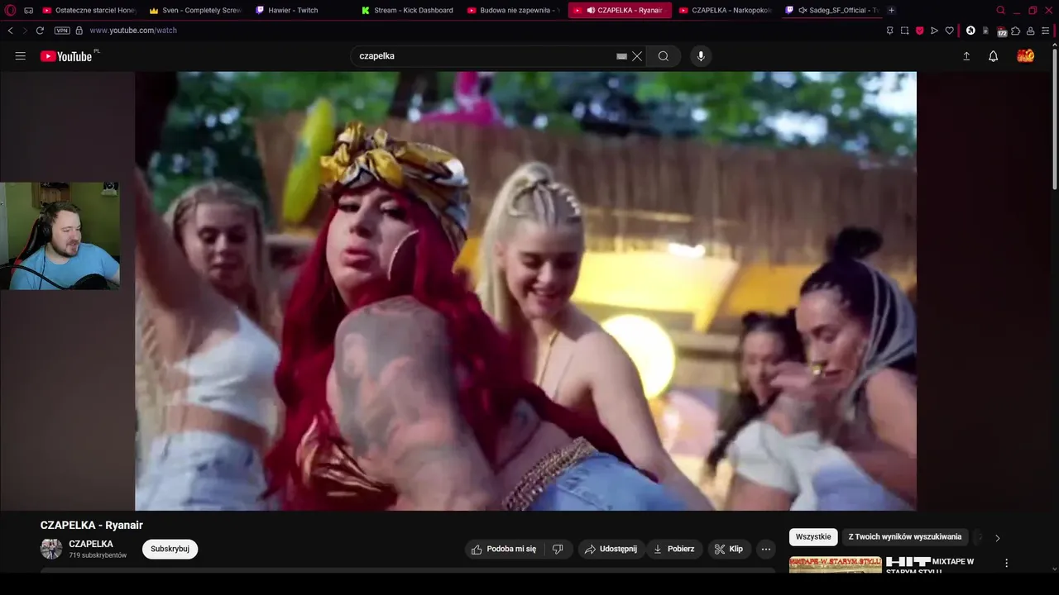Click the padlock site info icon
The image size is (1059, 595).
coord(79,31)
